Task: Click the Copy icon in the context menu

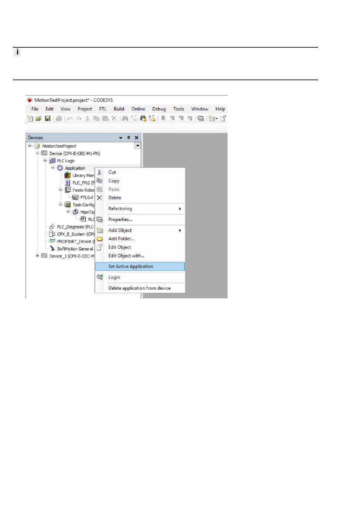Action: coord(99,181)
